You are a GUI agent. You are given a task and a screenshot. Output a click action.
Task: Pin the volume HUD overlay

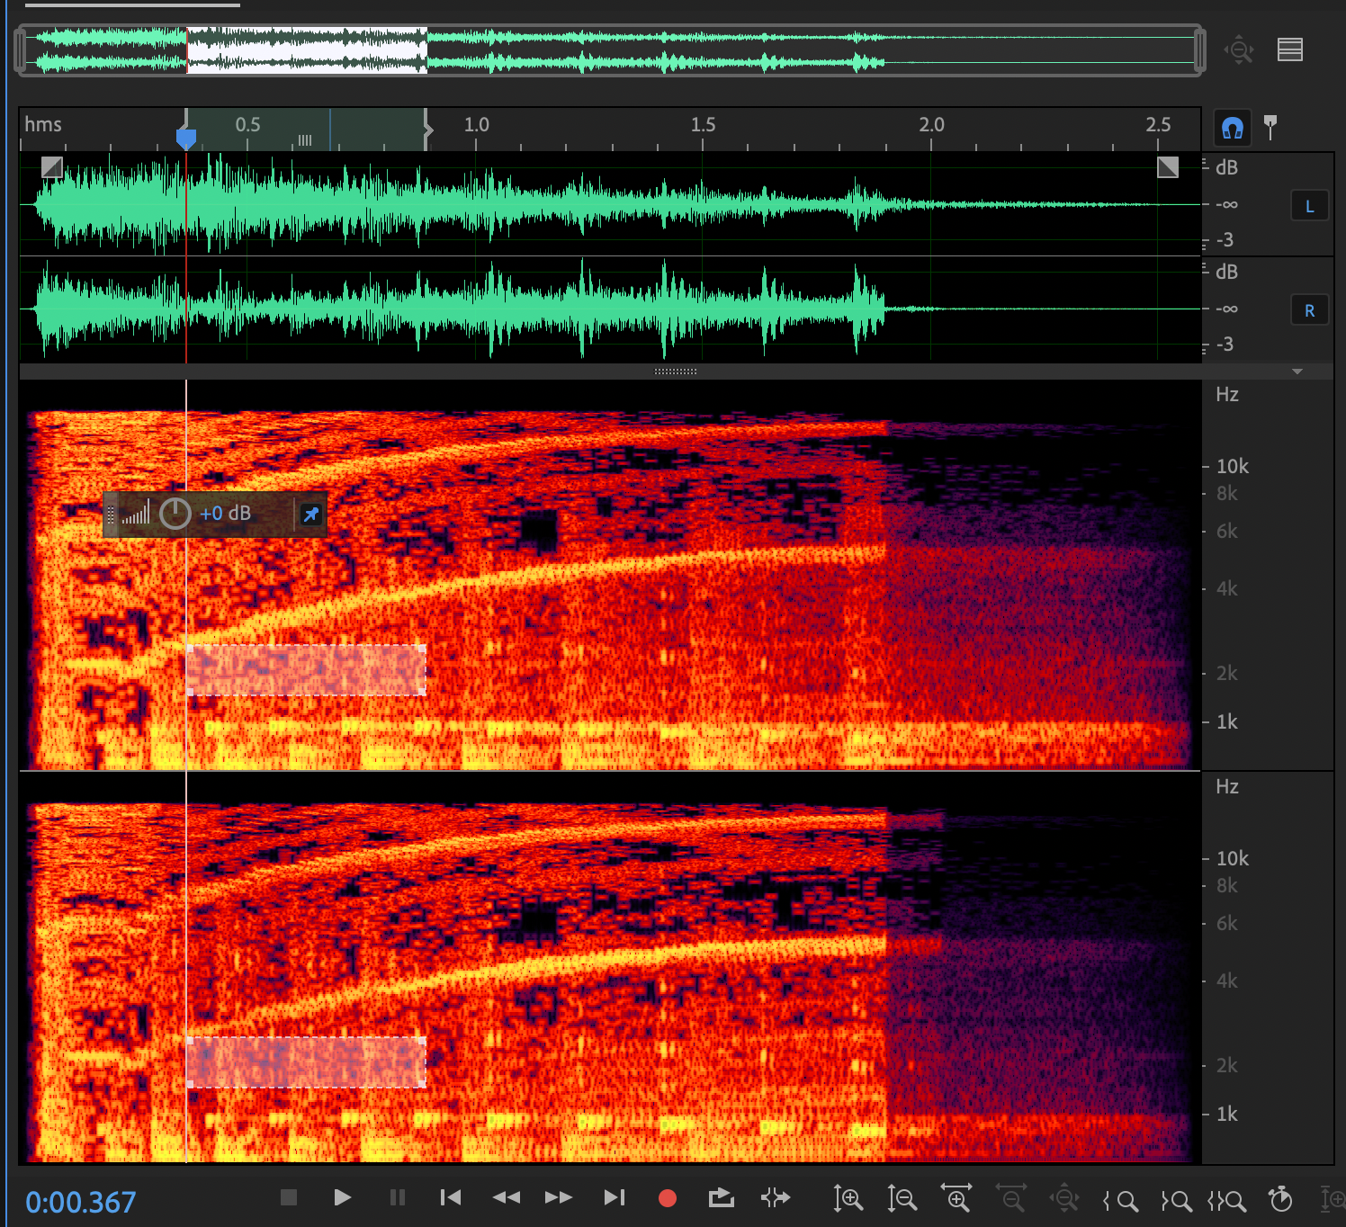pos(310,514)
